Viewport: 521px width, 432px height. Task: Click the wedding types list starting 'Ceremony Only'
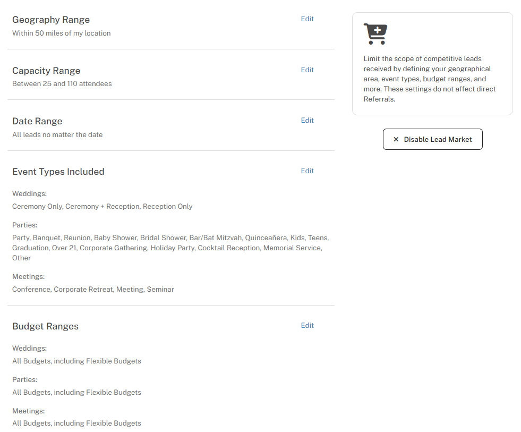click(x=103, y=207)
